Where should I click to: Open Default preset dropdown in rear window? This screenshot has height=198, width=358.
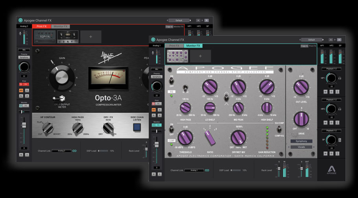point(179,20)
